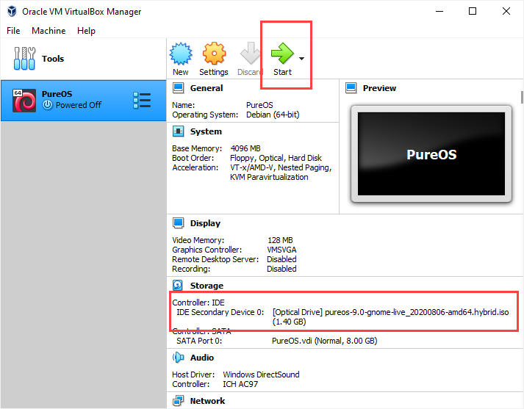Click the 4096 MB base memory value
The height and width of the screenshot is (409, 524).
245,148
